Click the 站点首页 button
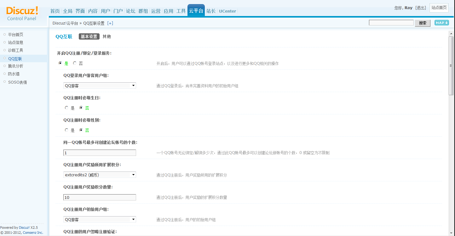The image size is (455, 236). click(x=439, y=8)
